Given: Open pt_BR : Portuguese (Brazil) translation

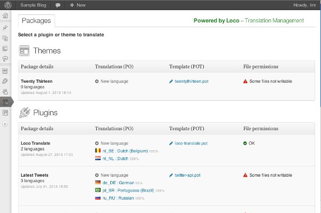Looking at the screenshot, I should pyautogui.click(x=128, y=191).
